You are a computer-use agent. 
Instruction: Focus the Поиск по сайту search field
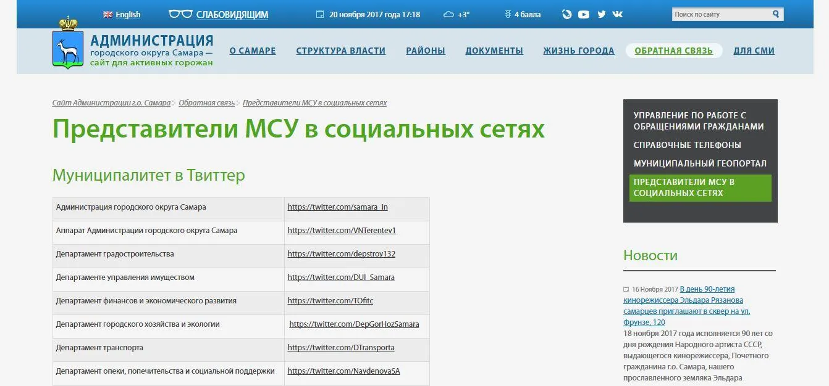click(720, 14)
